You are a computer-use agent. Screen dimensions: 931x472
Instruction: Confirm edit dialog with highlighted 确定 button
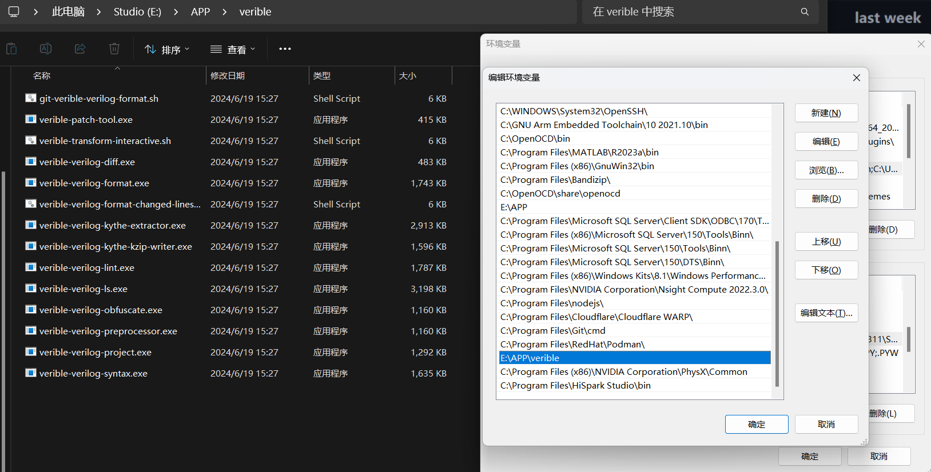coord(757,425)
